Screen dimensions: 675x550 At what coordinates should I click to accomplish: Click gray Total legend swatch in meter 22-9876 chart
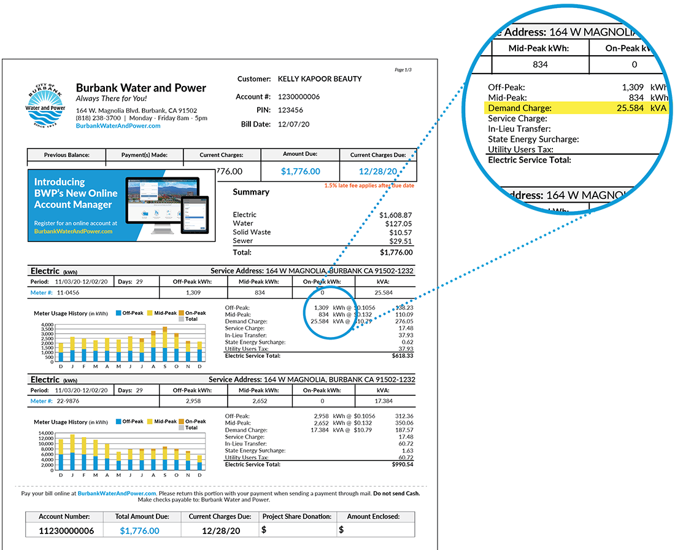(x=181, y=428)
